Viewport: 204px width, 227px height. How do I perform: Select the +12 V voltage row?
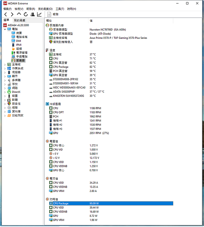pyautogui.click(x=111, y=158)
